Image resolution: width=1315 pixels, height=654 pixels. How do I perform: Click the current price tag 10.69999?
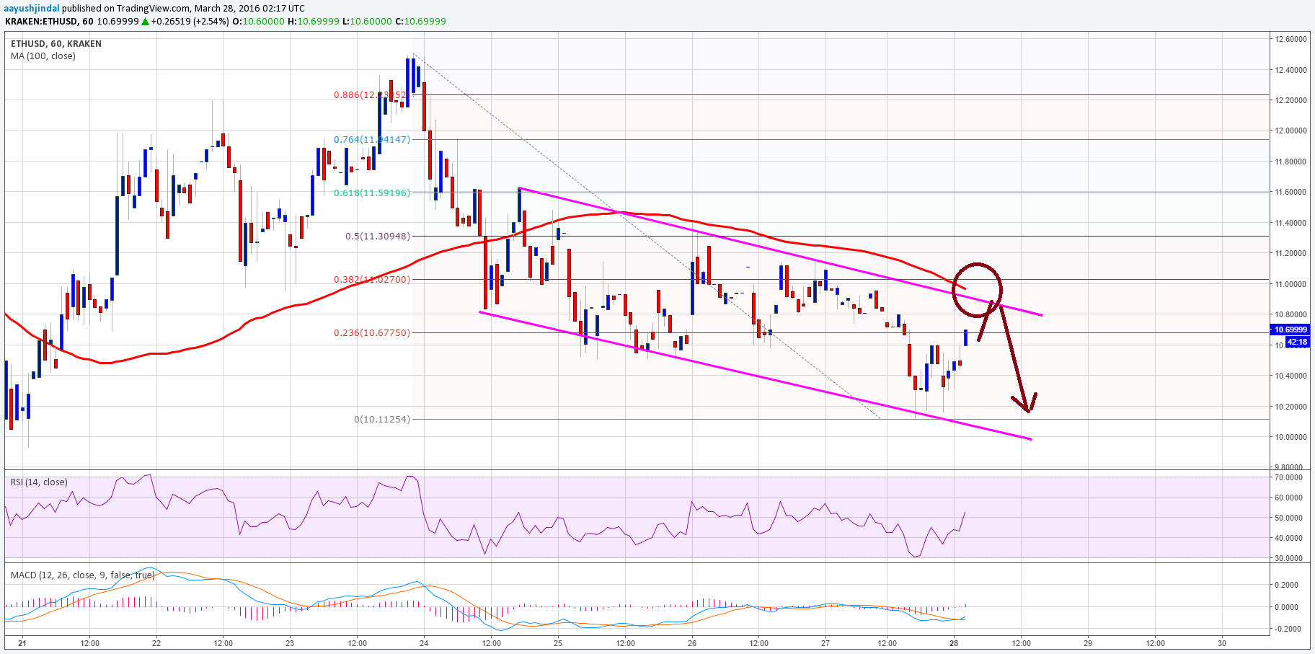click(x=1290, y=330)
